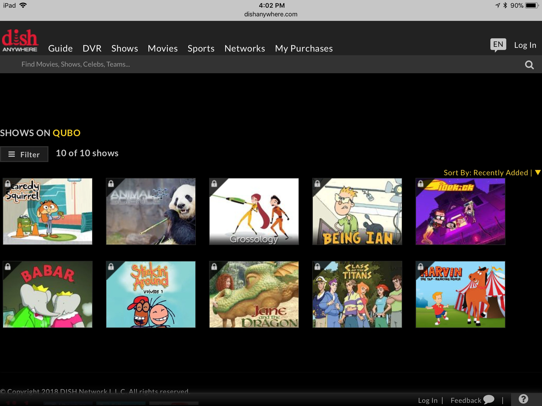The image size is (542, 406).
Task: Click the Log In link at top right
Action: coord(525,45)
